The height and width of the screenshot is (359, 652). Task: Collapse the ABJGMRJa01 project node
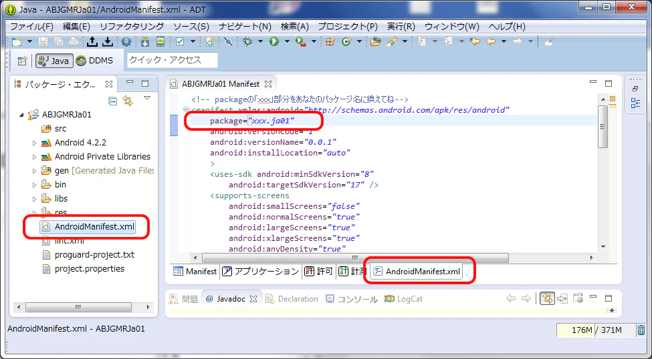point(21,115)
